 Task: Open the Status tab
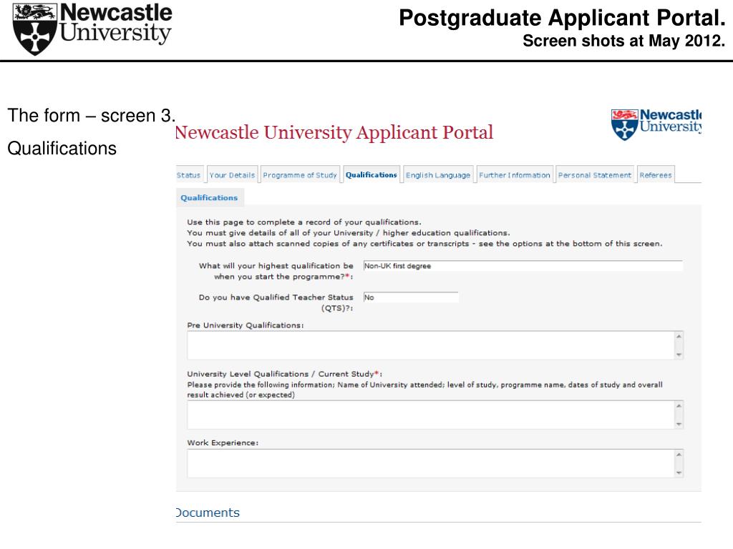189,175
